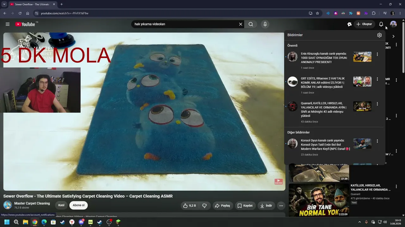Screen dimensions: 405x227
Task: Save the video with Kaydet
Action: pos(245,206)
